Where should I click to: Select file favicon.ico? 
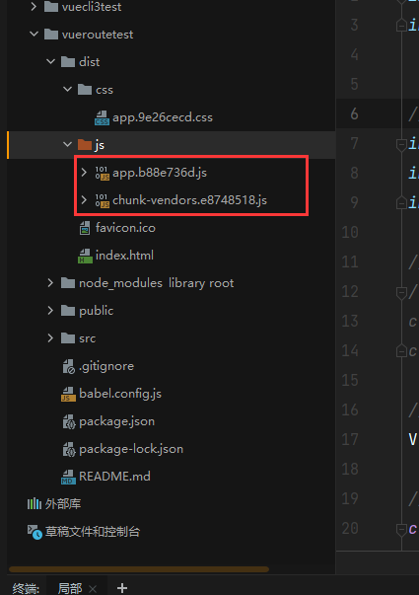pos(125,228)
